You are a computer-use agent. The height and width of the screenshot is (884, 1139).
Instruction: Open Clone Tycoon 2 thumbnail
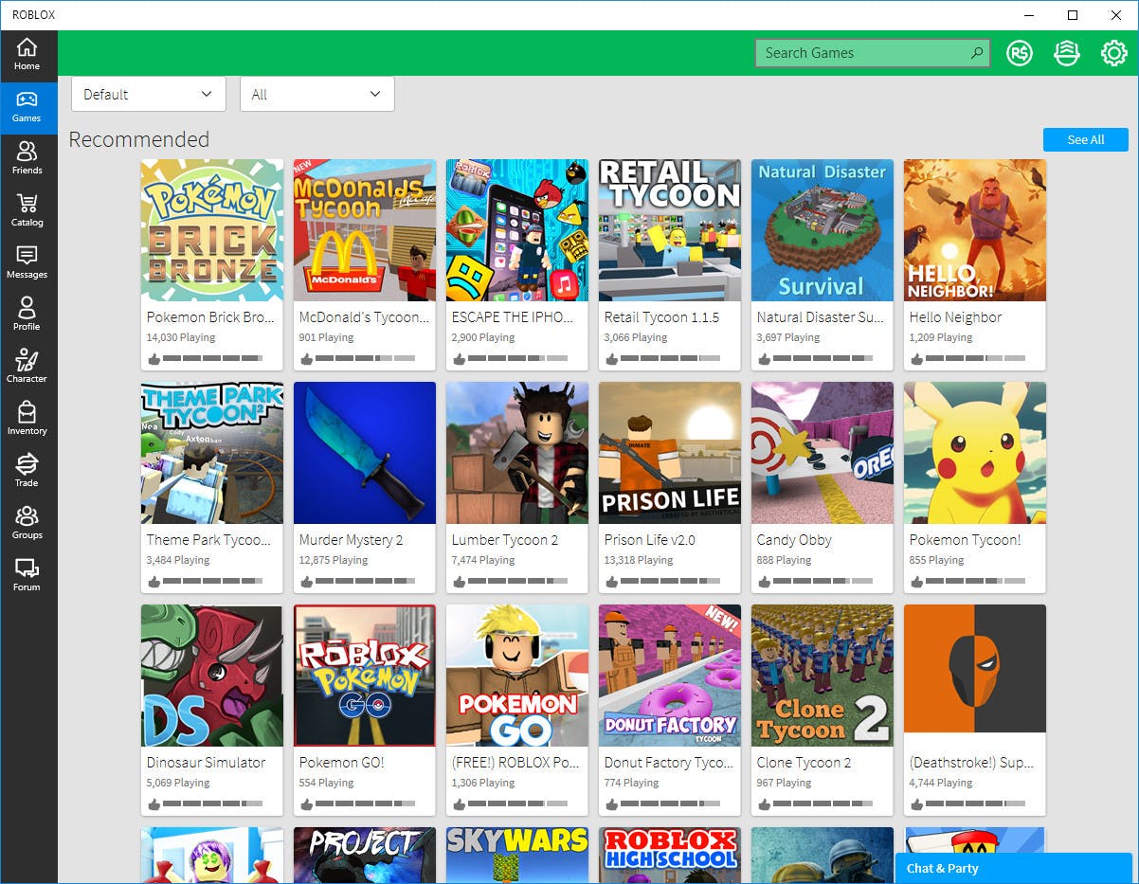pyautogui.click(x=823, y=676)
